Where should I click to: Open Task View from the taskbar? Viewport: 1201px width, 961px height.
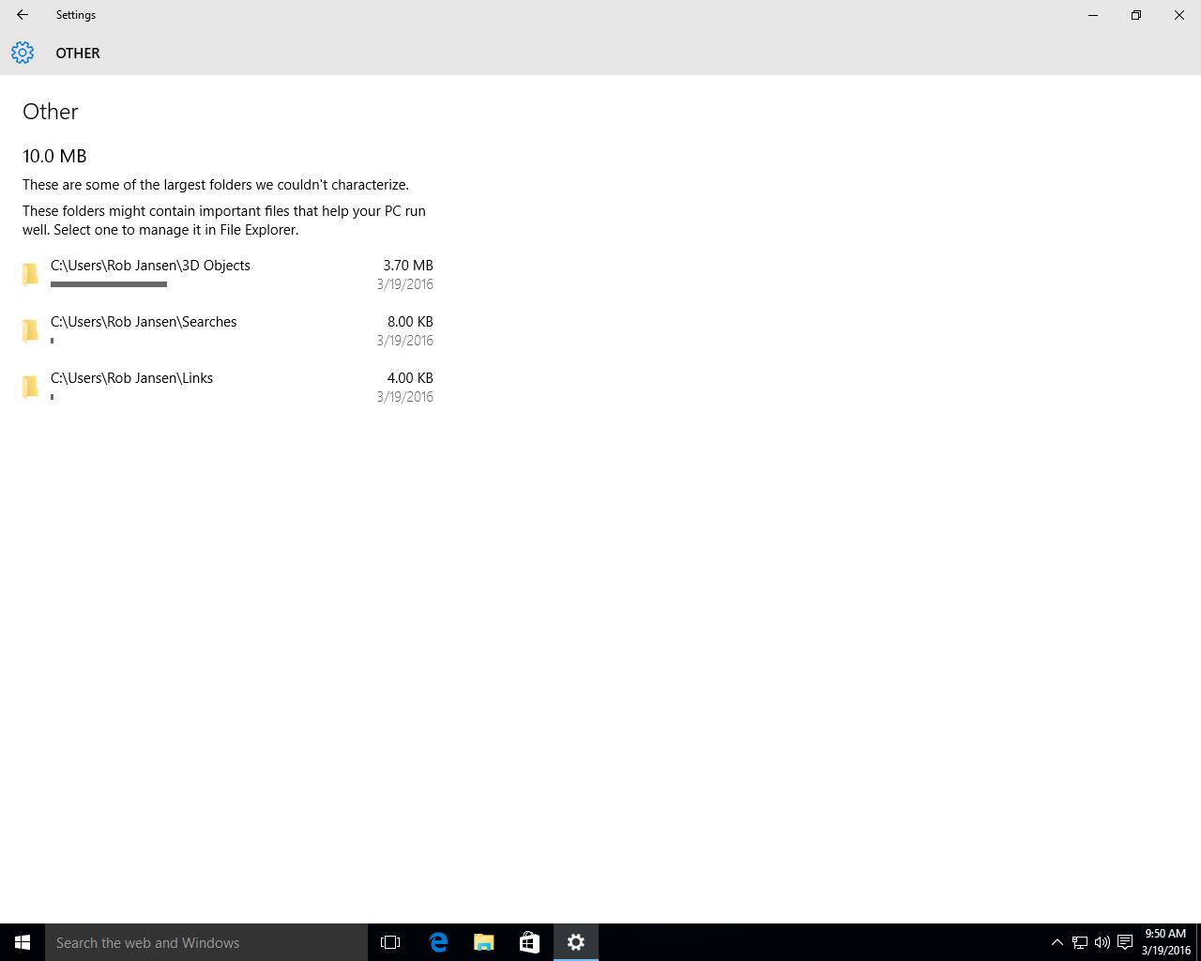390,942
